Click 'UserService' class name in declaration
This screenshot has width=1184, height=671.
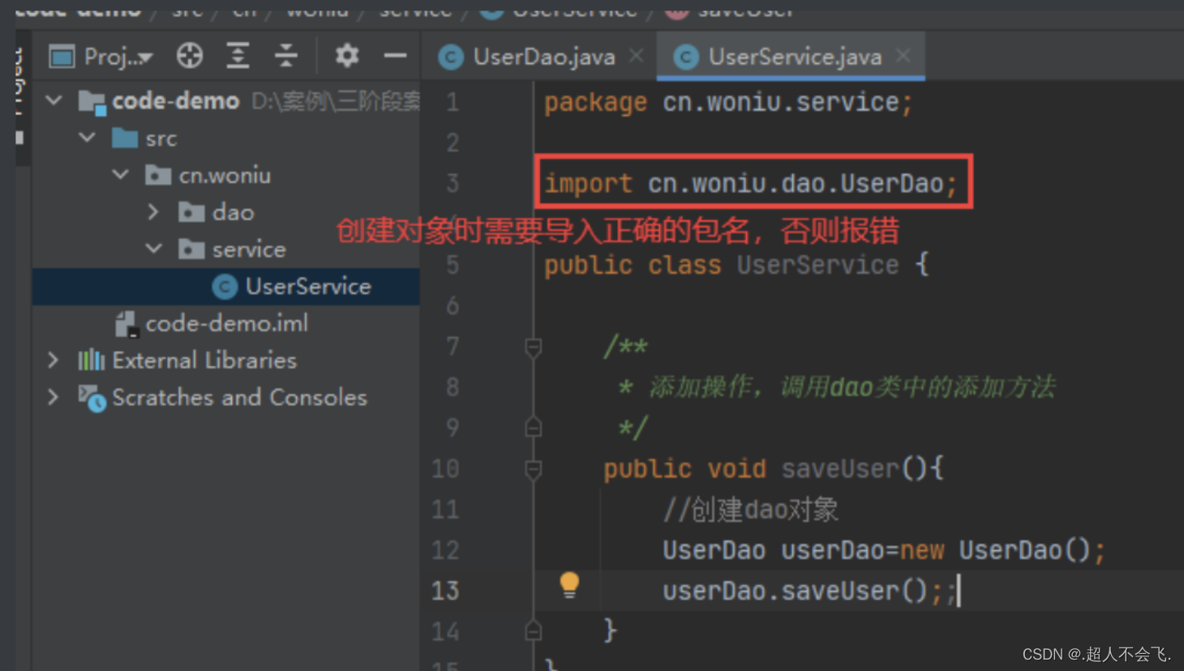[x=817, y=265]
